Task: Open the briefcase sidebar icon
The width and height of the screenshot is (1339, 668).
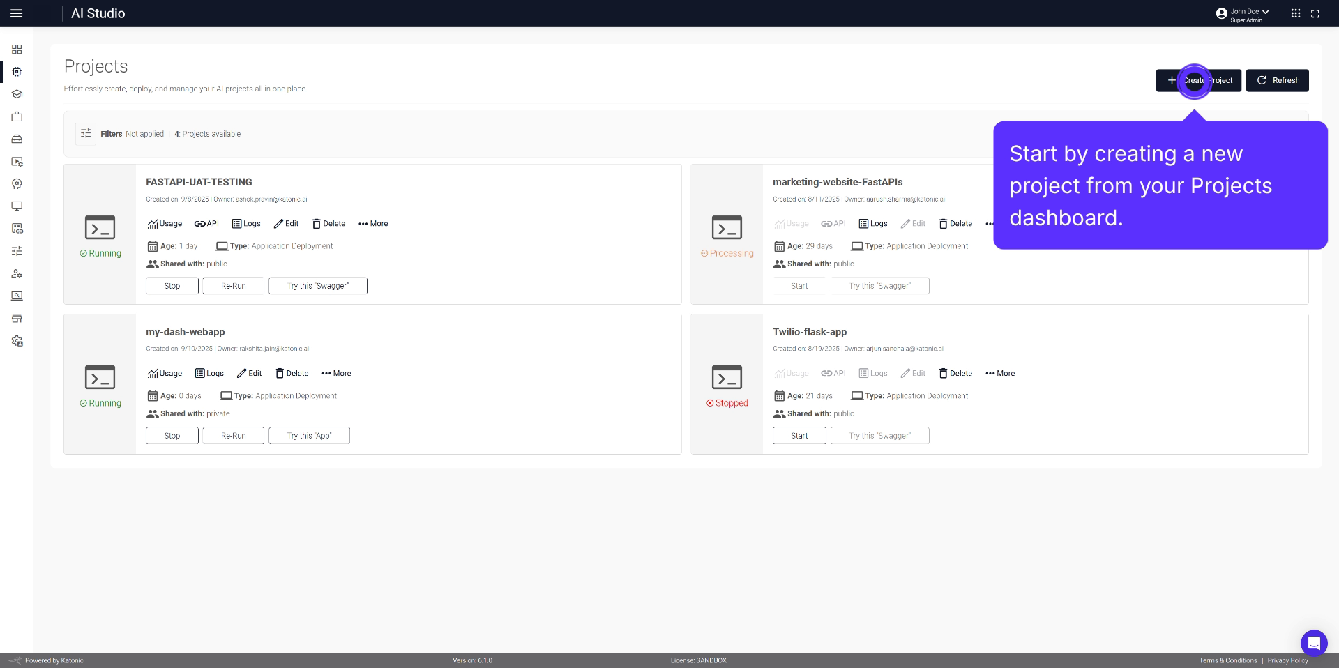Action: pyautogui.click(x=17, y=116)
